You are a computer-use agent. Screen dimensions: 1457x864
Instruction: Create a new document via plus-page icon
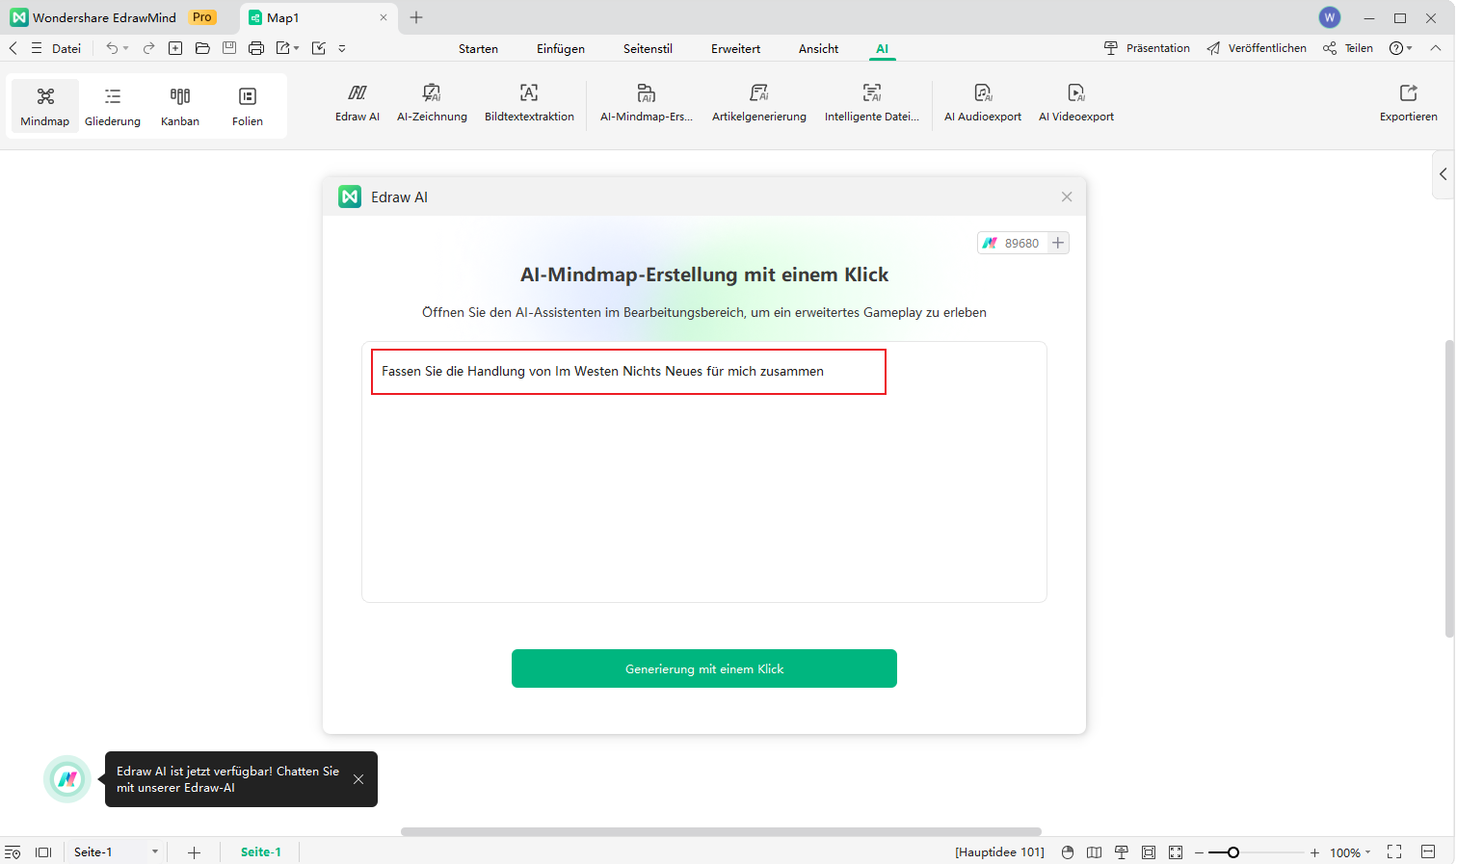[x=175, y=48]
